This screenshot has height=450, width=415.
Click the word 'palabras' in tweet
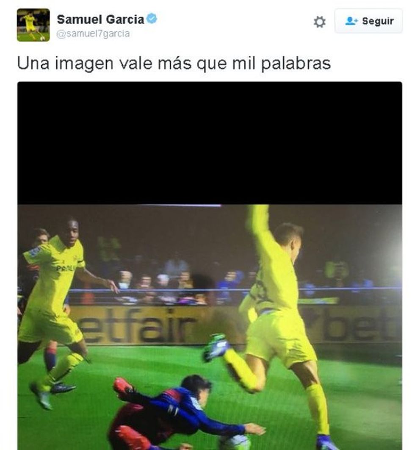tap(296, 64)
